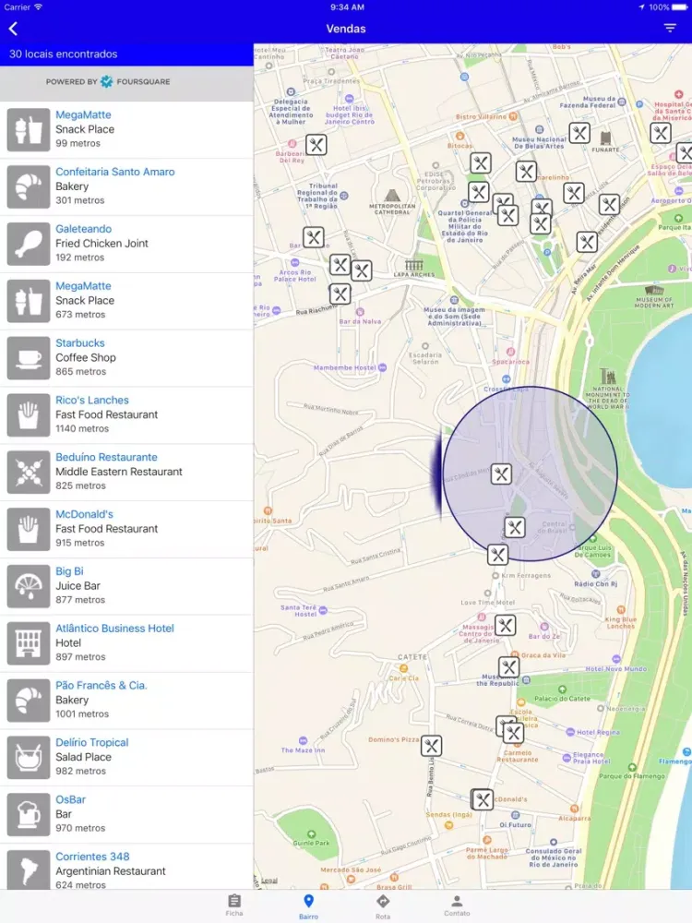The image size is (692, 923).
Task: Open OsBar listing
Action: [126, 815]
